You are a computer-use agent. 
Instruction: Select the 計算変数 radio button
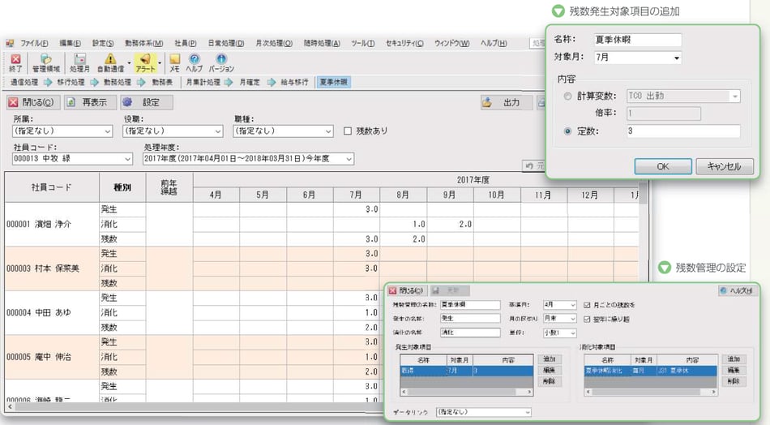point(567,97)
